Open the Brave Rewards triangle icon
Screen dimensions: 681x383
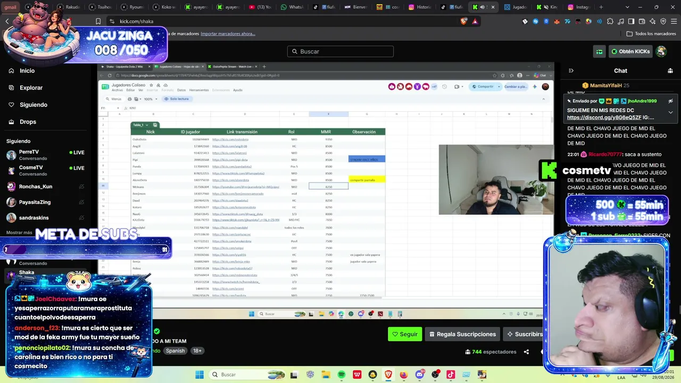pos(475,21)
